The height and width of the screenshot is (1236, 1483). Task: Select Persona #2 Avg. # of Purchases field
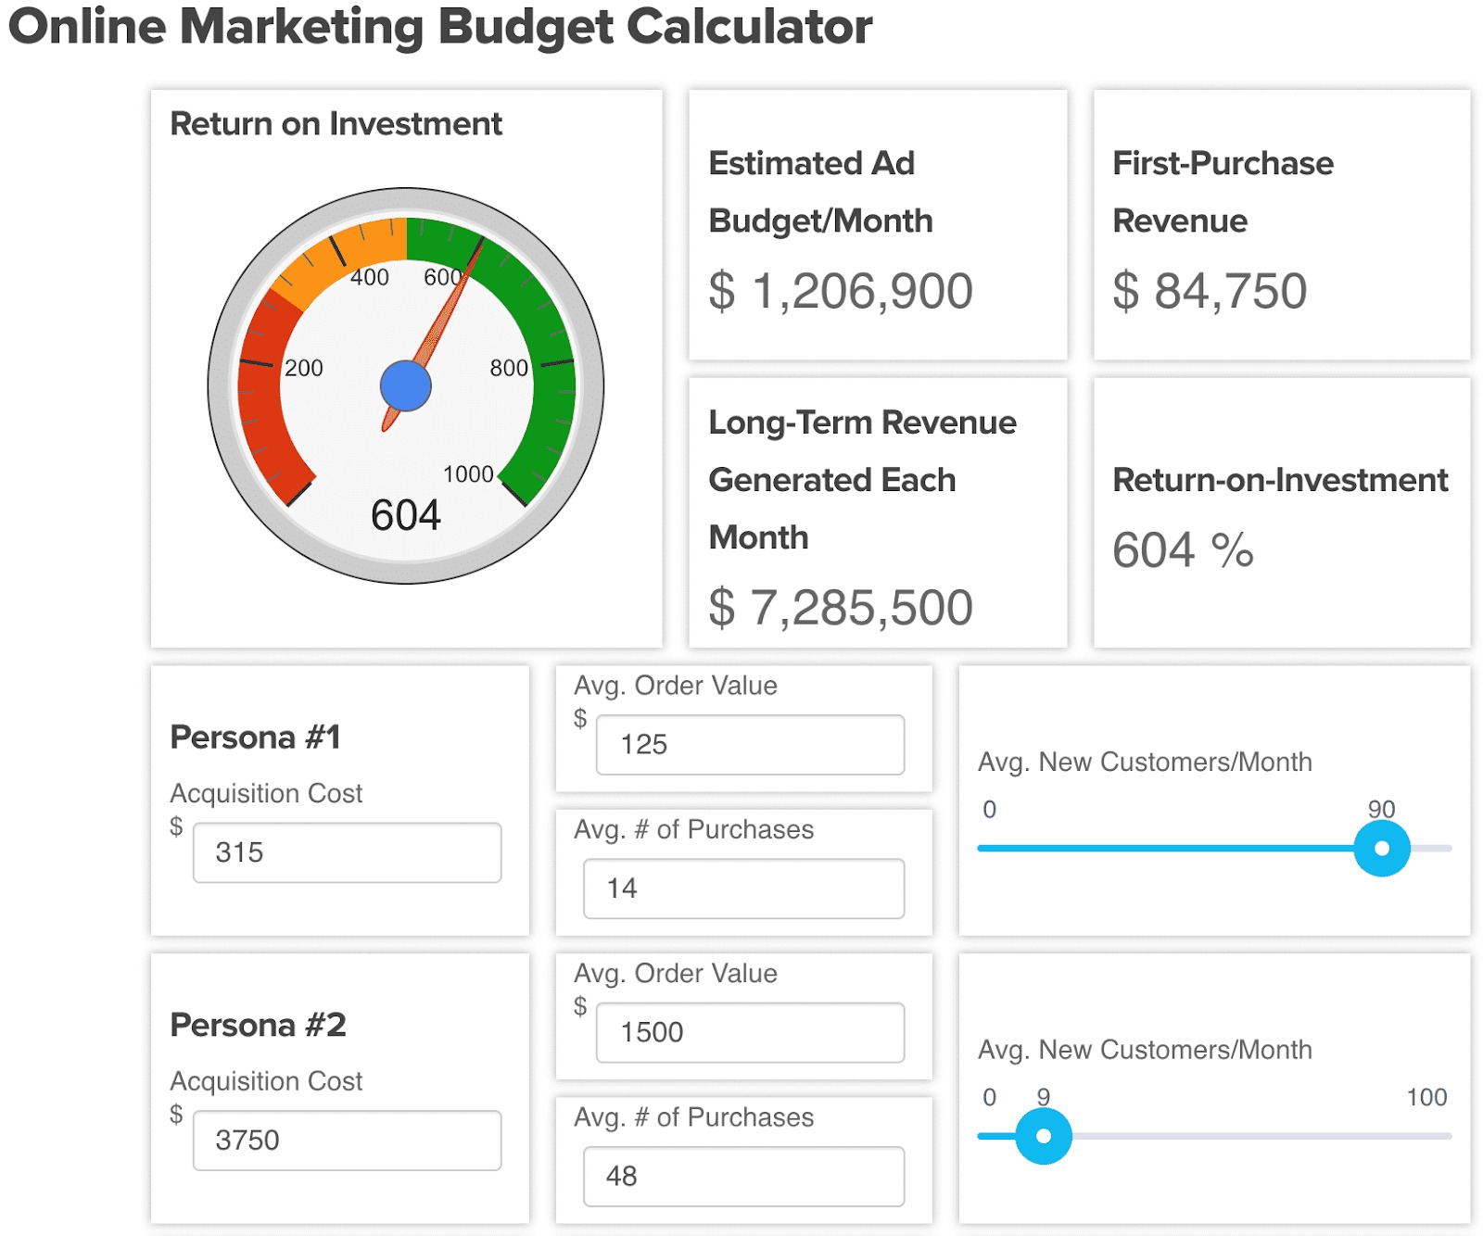coord(743,1176)
